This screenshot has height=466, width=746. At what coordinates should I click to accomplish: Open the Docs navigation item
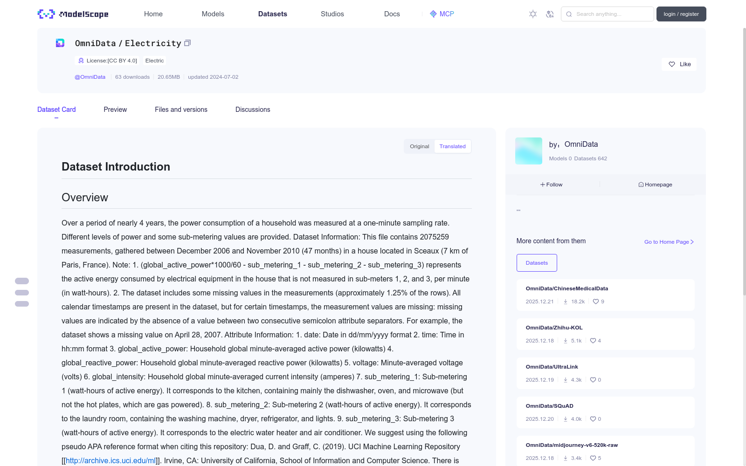tap(392, 14)
